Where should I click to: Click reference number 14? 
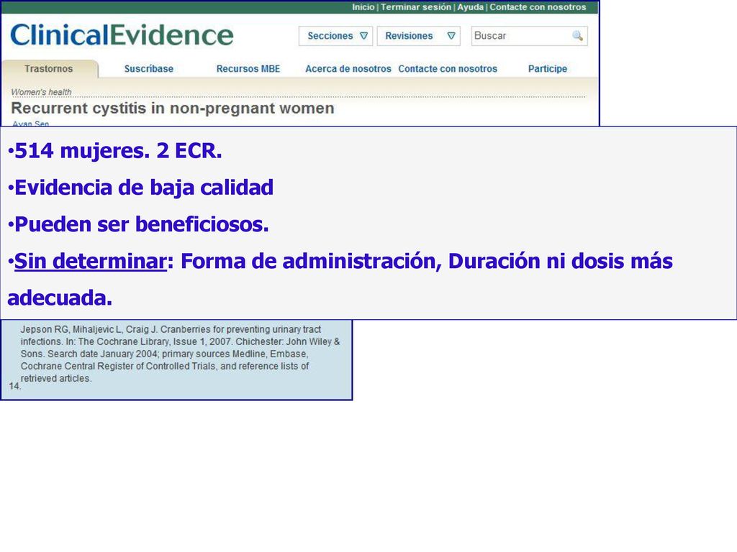coord(14,386)
